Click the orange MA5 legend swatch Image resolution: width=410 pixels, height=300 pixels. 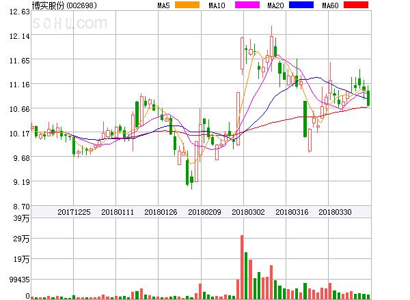[187, 5]
